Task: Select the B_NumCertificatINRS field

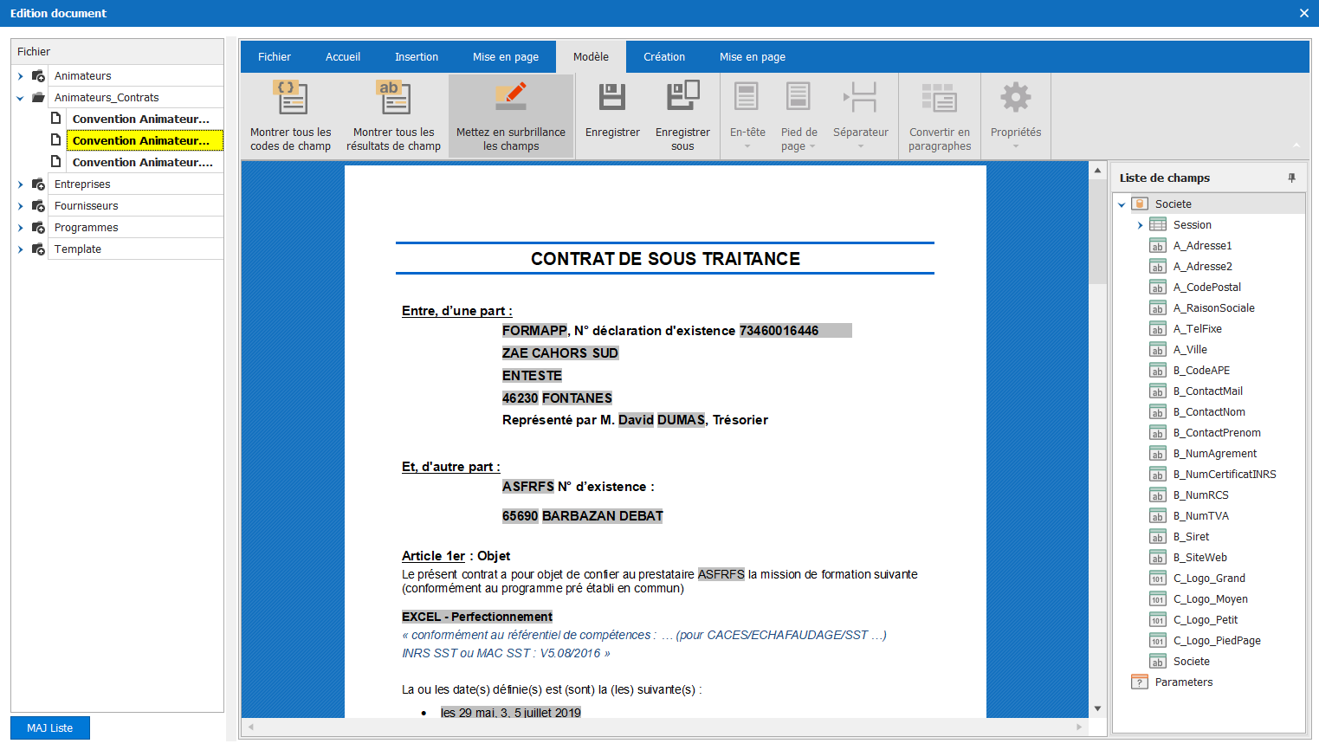Action: coord(1224,475)
